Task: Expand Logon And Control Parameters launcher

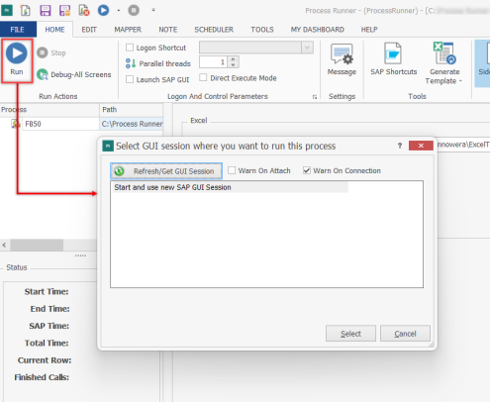Action: click(x=315, y=97)
